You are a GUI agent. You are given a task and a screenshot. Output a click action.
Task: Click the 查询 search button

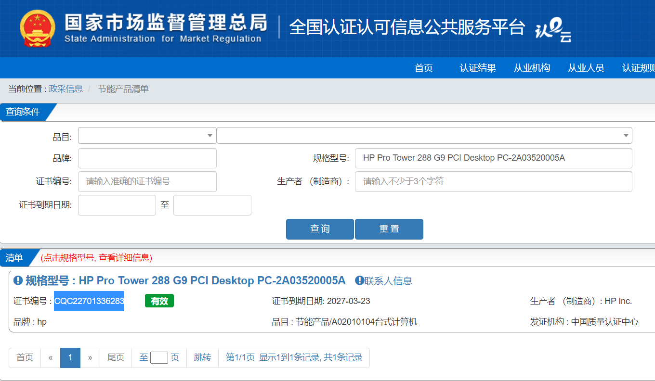tap(320, 229)
